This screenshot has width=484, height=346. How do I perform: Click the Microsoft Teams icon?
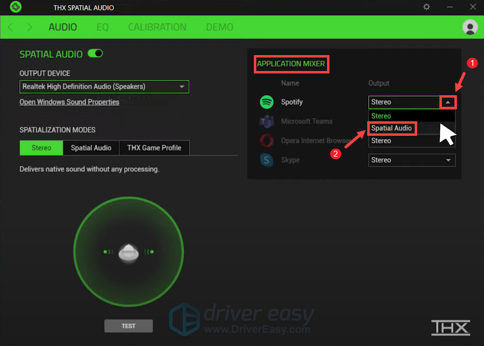tap(266, 121)
